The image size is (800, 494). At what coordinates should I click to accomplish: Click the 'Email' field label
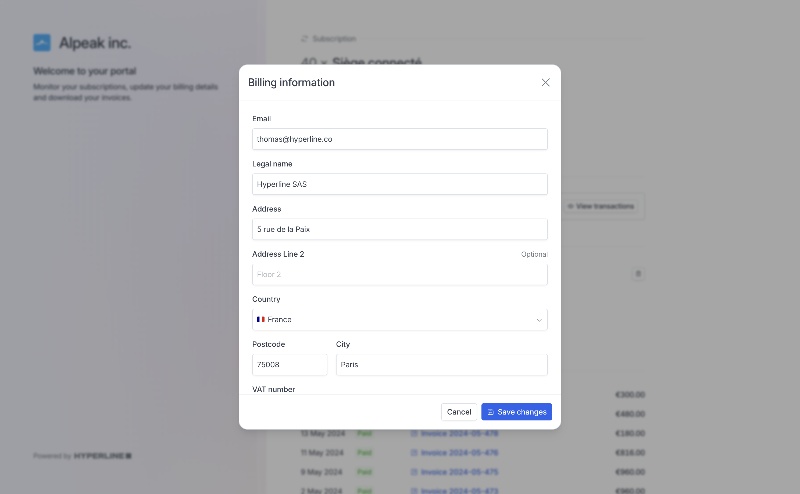click(261, 119)
